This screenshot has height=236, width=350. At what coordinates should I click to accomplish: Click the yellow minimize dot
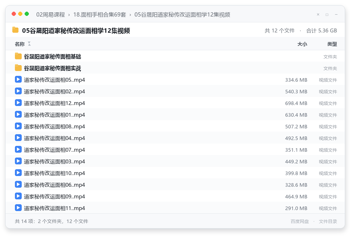pyautogui.click(x=20, y=14)
